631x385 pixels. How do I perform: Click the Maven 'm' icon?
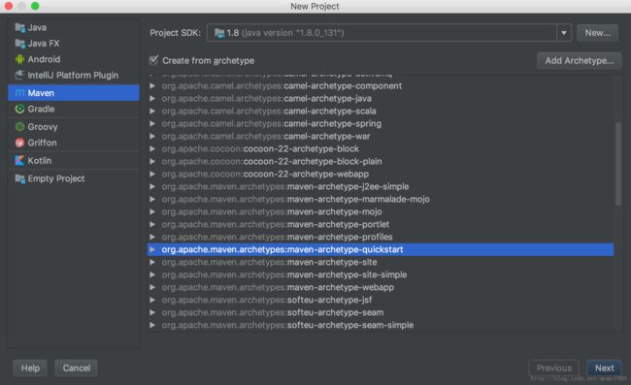tap(19, 93)
